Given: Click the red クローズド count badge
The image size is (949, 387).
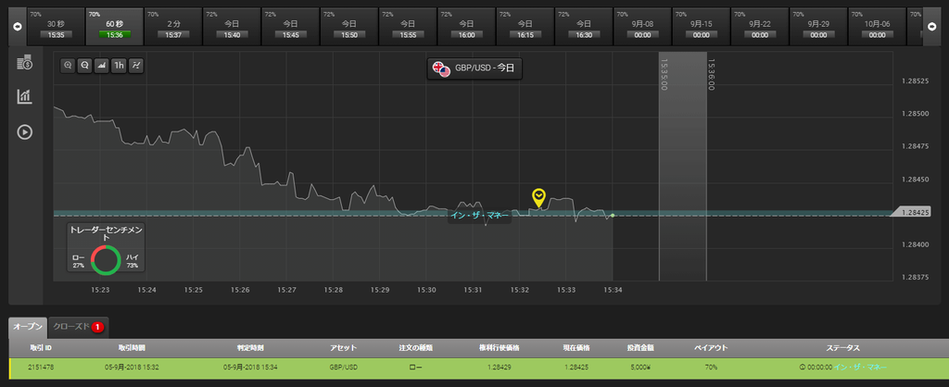Looking at the screenshot, I should 98,327.
